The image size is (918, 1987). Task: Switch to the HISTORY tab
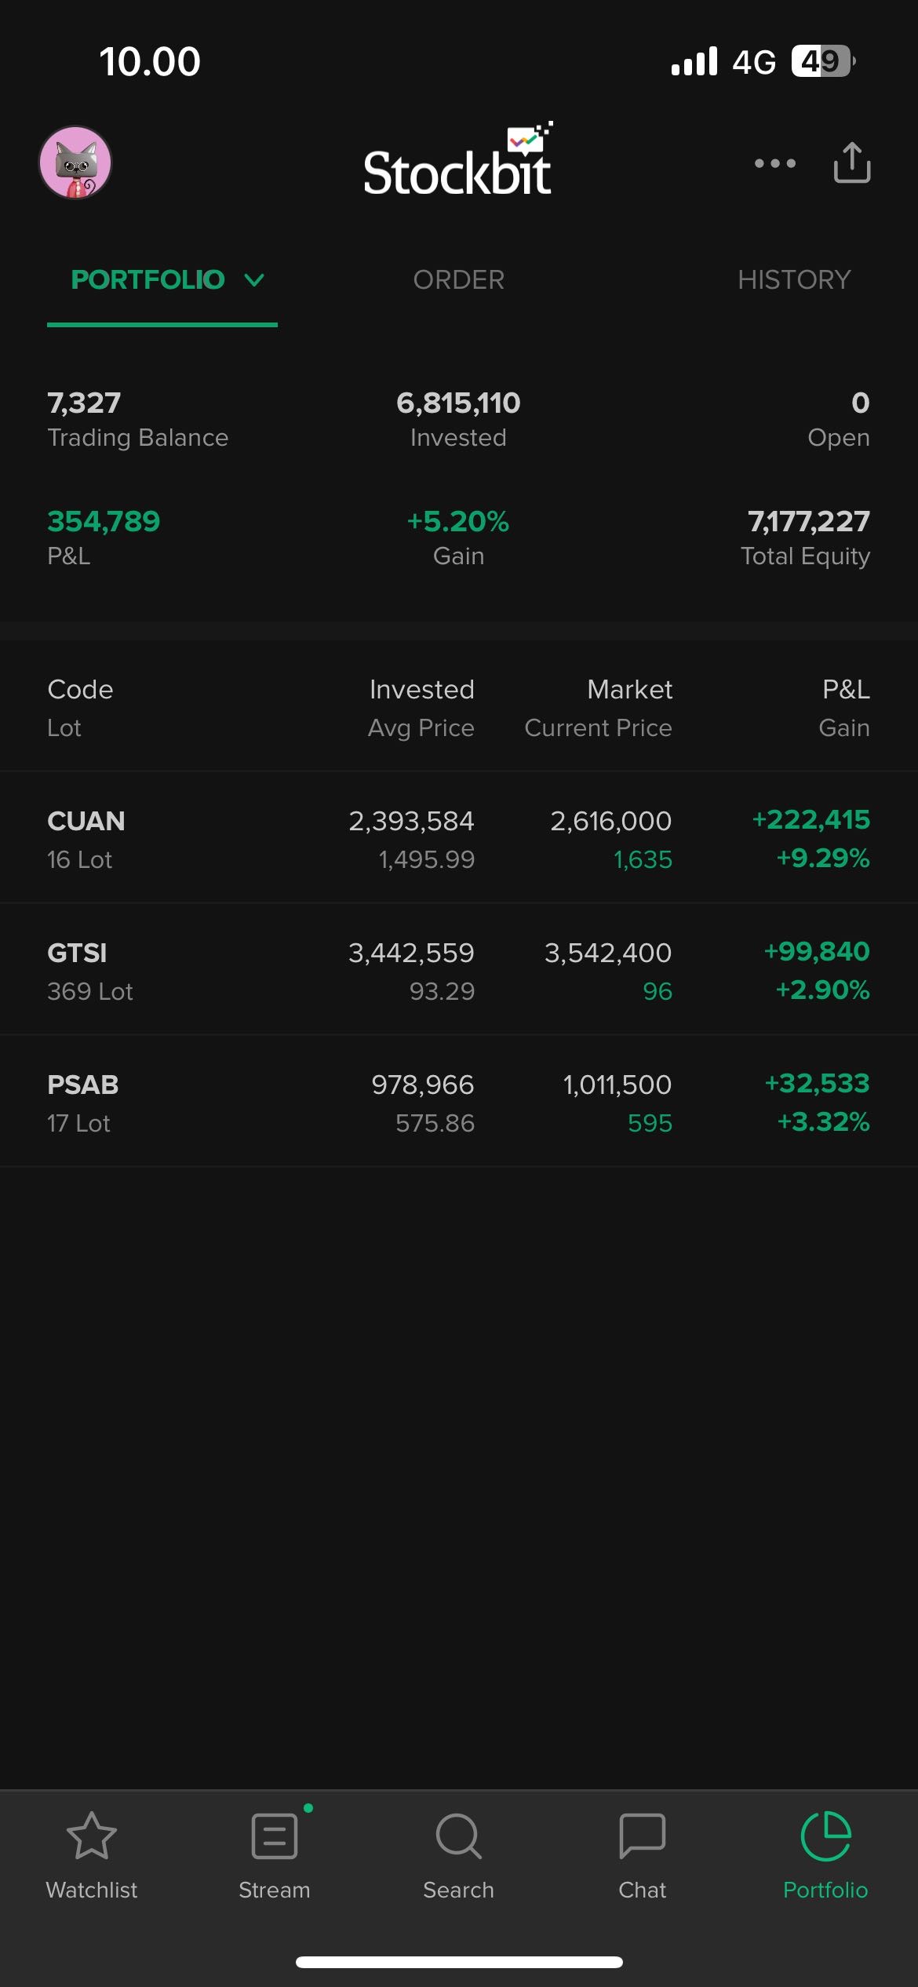[x=794, y=280]
